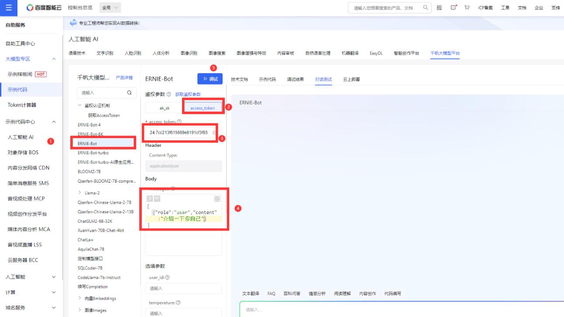Collapse the 示例代码中心 sidebar section

click(54, 122)
